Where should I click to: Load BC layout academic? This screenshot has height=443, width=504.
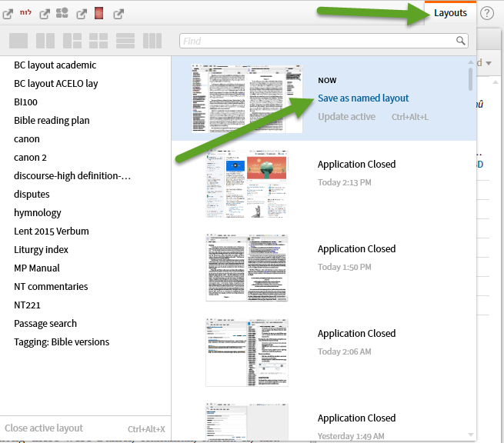click(55, 65)
